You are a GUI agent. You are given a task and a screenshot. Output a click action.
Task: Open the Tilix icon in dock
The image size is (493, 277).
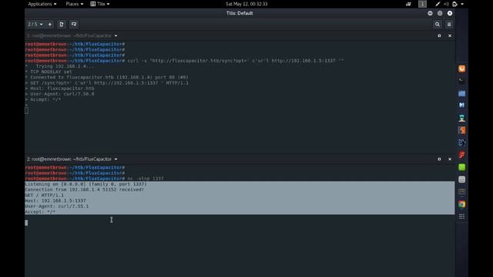click(x=461, y=192)
